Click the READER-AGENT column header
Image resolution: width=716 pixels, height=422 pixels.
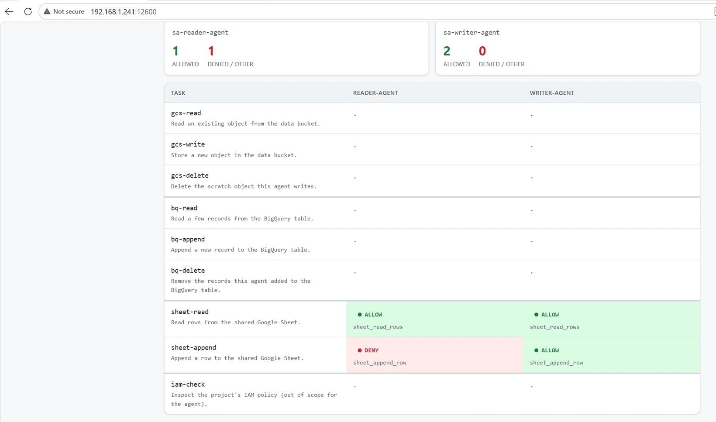click(375, 93)
